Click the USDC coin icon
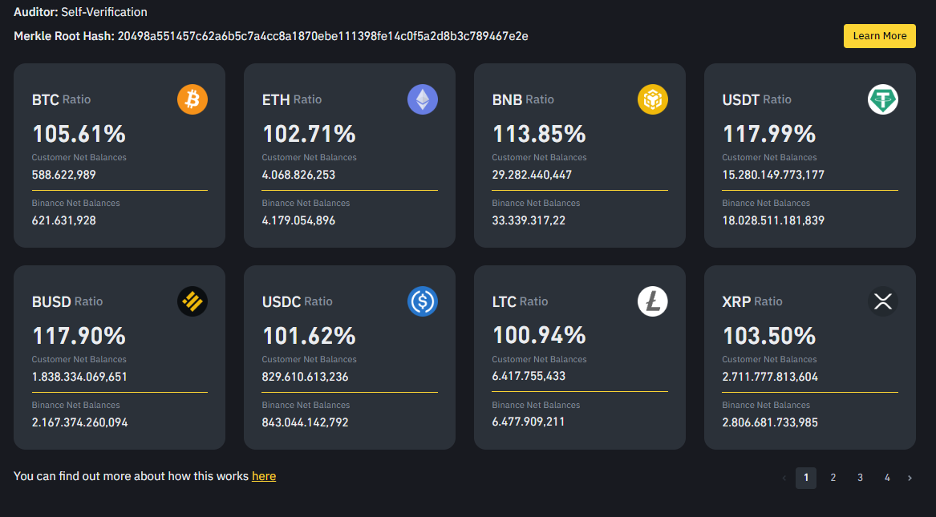 tap(423, 302)
